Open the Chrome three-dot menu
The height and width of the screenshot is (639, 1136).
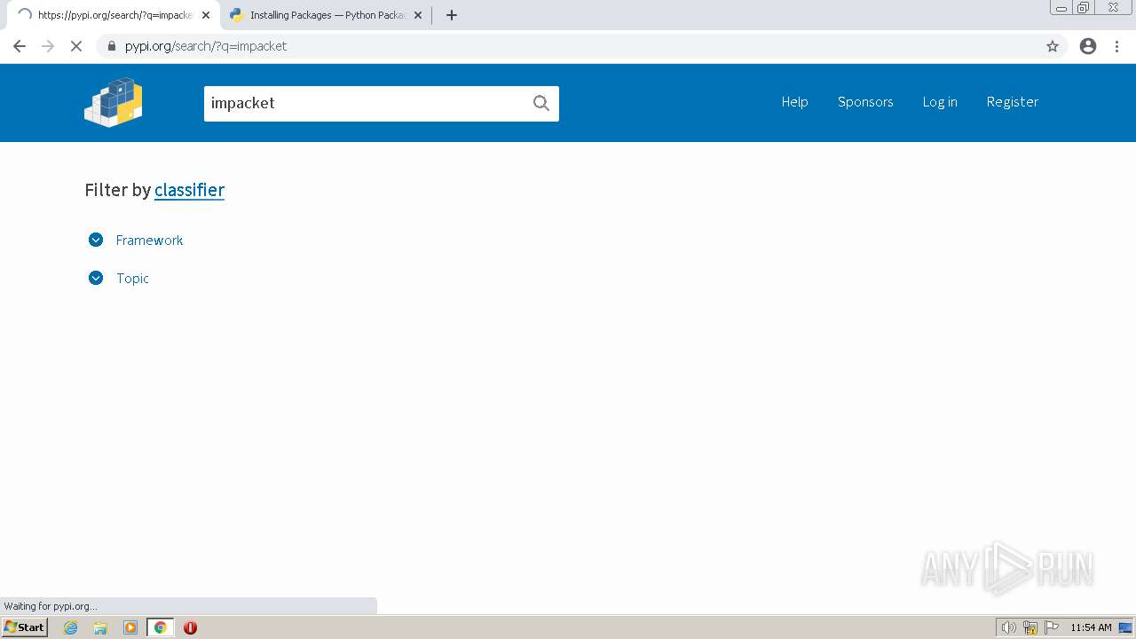tap(1116, 46)
